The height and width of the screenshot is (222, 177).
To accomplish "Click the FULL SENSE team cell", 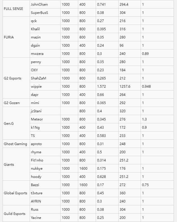I will (x=14, y=8).
